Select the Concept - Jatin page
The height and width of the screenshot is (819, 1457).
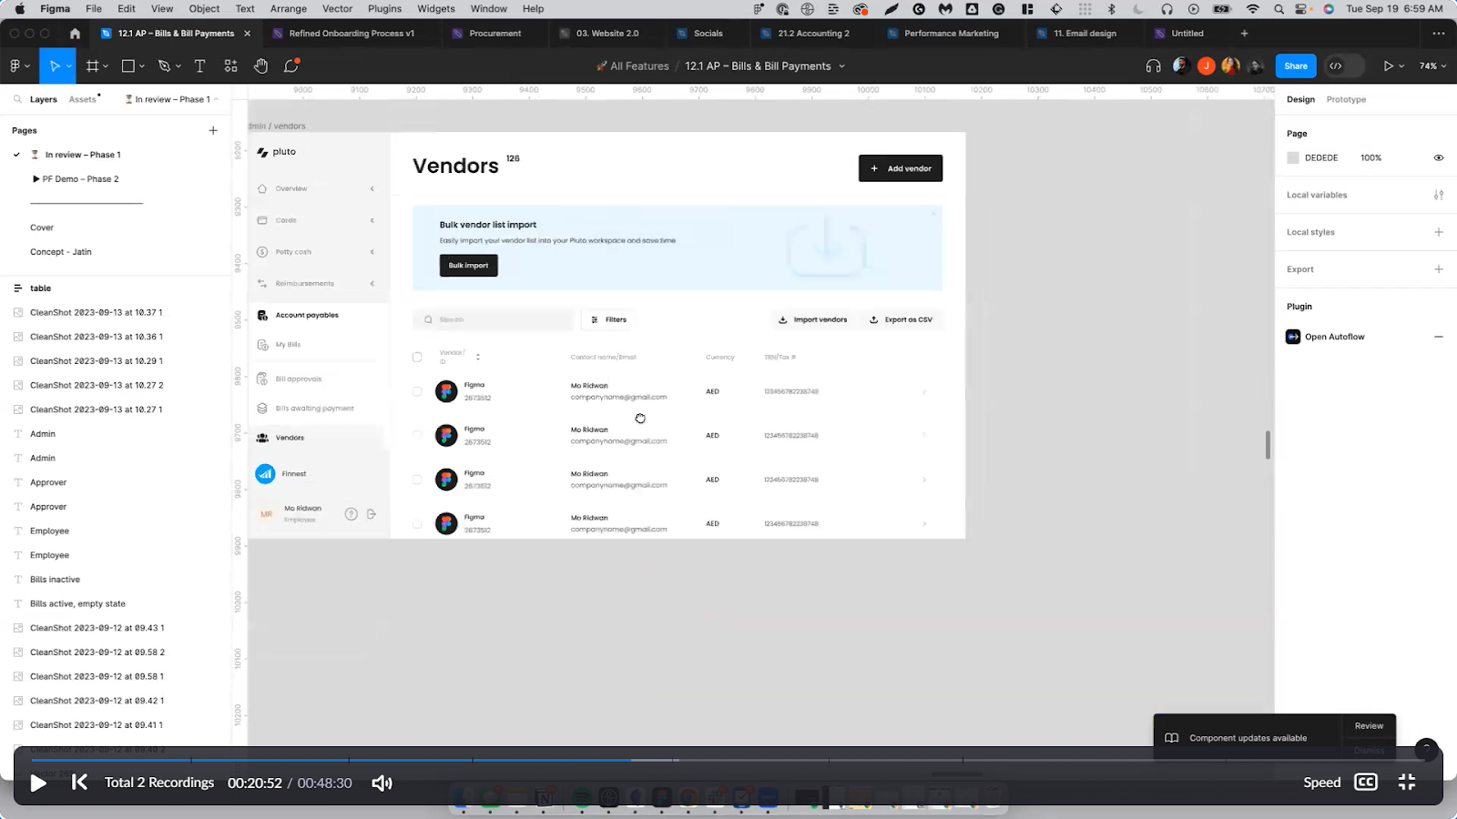coord(61,252)
